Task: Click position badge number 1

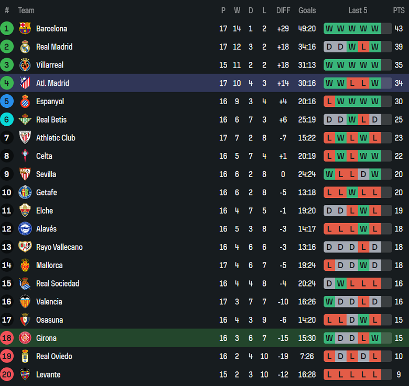Action: click(7, 28)
